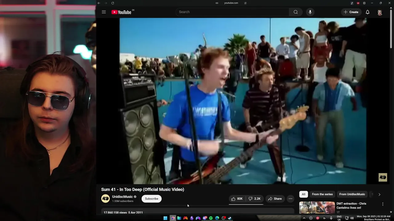Open the volume speaker tray icon
This screenshot has height=221, width=394.
[352, 218]
